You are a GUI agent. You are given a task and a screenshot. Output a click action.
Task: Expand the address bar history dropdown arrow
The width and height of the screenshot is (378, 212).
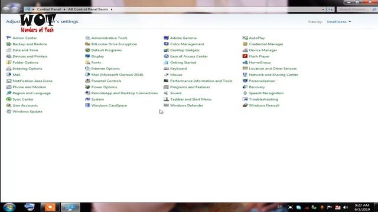coord(323,9)
